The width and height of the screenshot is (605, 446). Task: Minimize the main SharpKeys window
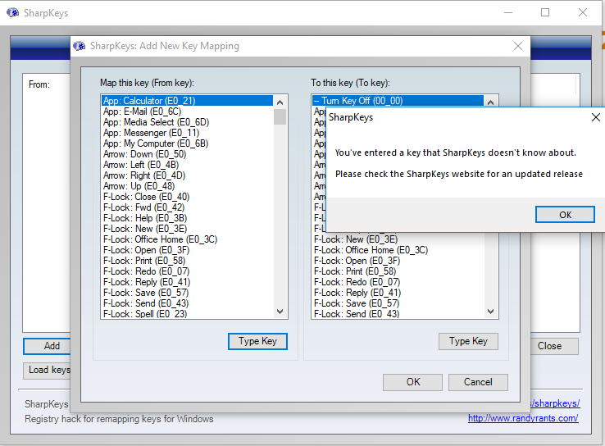[x=508, y=13]
